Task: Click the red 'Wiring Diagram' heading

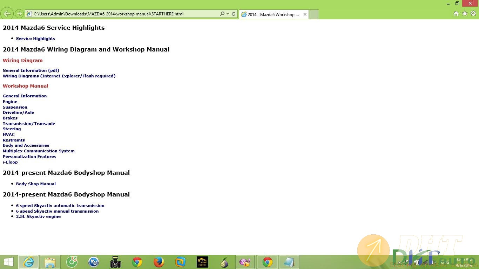Action: 23,60
